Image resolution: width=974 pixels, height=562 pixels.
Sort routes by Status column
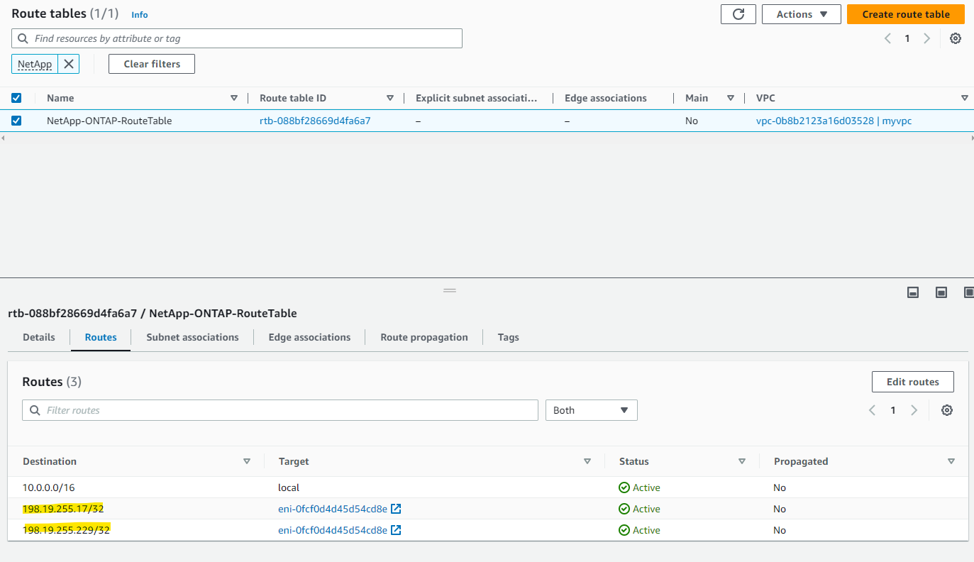pyautogui.click(x=742, y=461)
